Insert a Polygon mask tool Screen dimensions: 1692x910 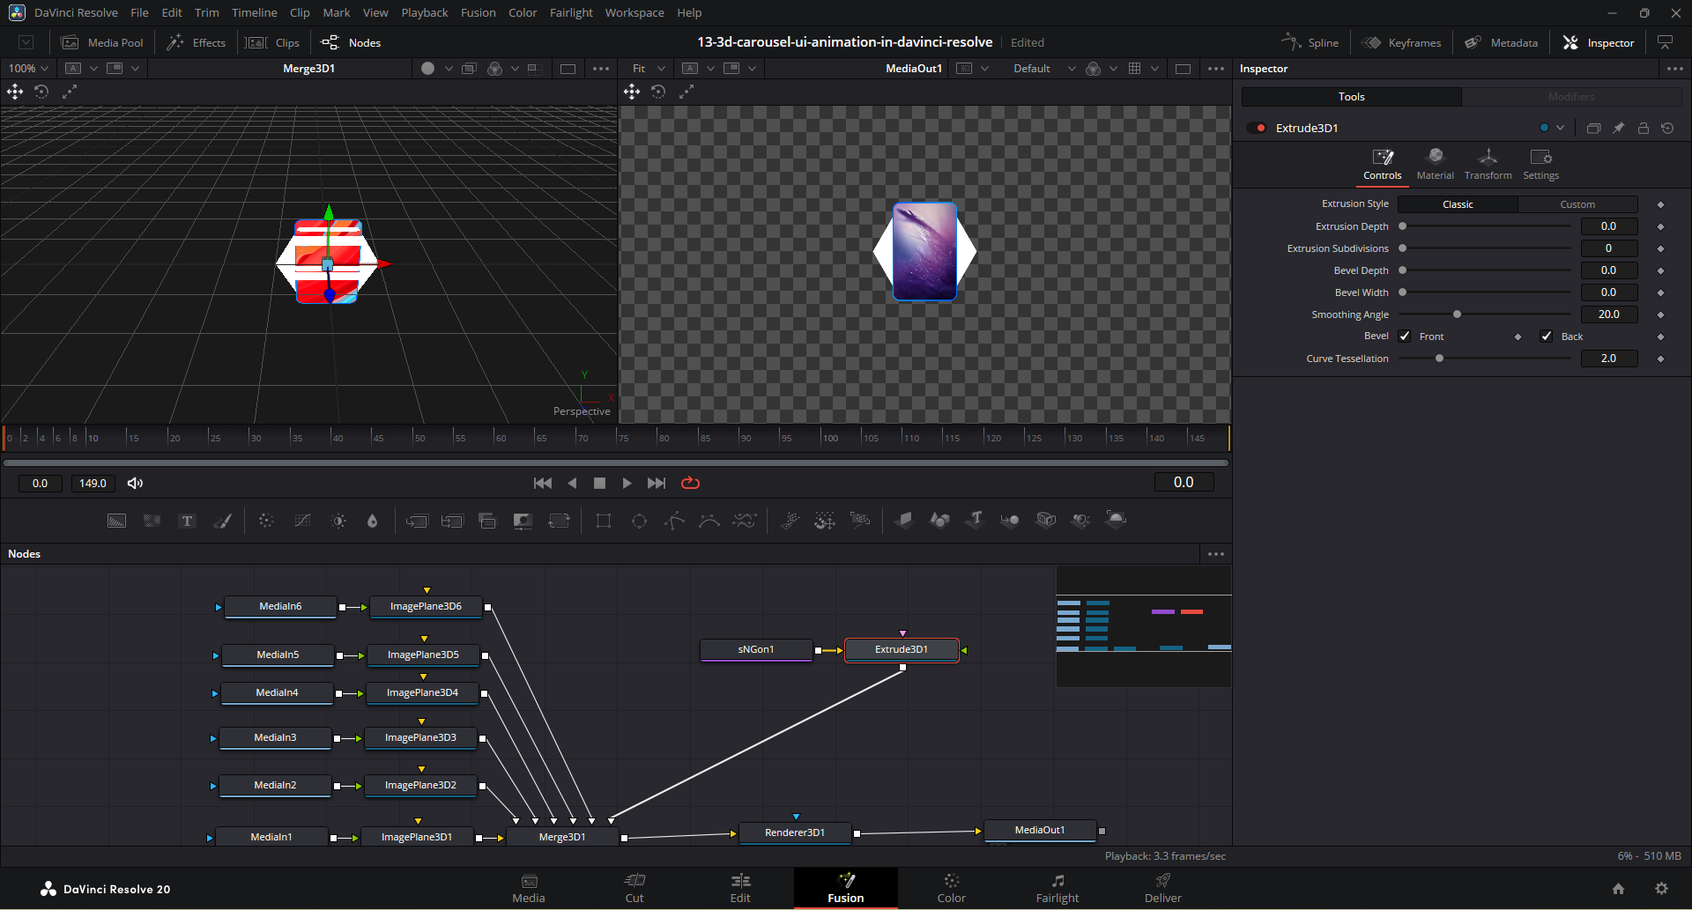pos(674,521)
